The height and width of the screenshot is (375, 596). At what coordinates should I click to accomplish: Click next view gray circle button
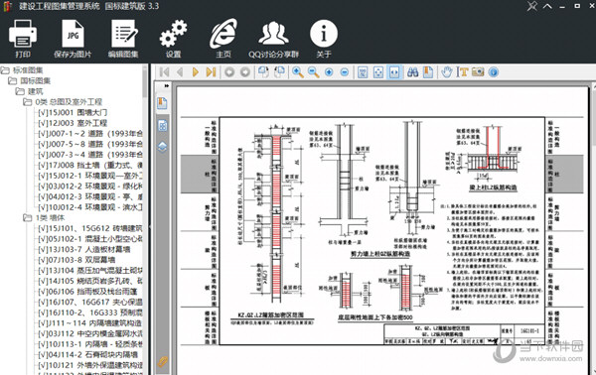(x=245, y=72)
